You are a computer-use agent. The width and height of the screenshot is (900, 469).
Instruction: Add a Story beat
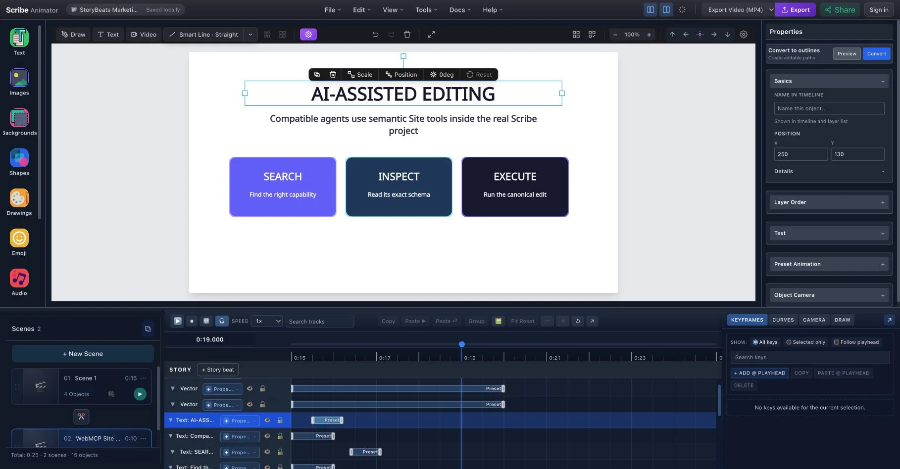(x=218, y=370)
